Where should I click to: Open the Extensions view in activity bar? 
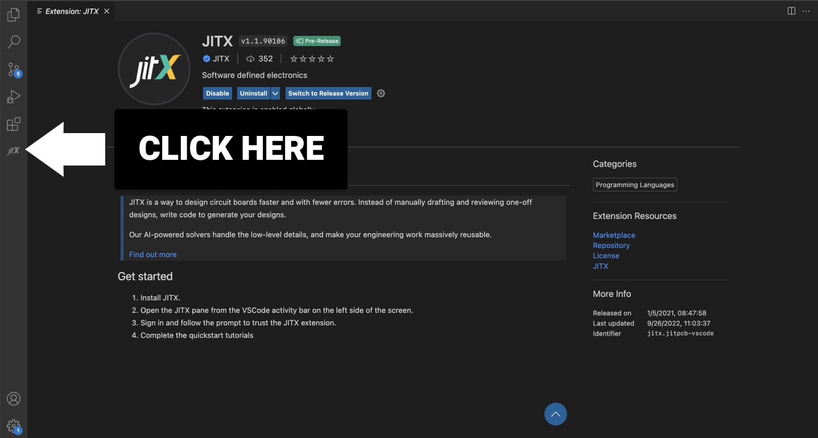14,124
